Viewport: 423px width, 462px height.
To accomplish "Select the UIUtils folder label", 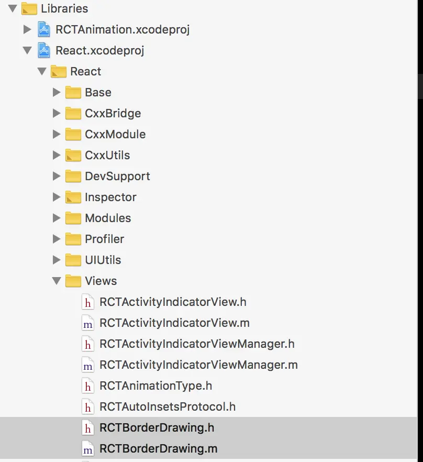I will click(103, 260).
